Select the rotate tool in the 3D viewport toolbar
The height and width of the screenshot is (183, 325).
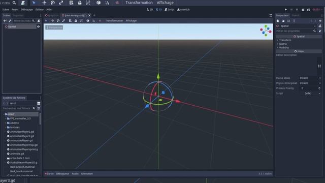[x=58, y=21]
